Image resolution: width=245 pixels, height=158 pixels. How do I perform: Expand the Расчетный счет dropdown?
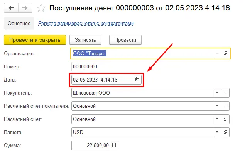click(217, 119)
